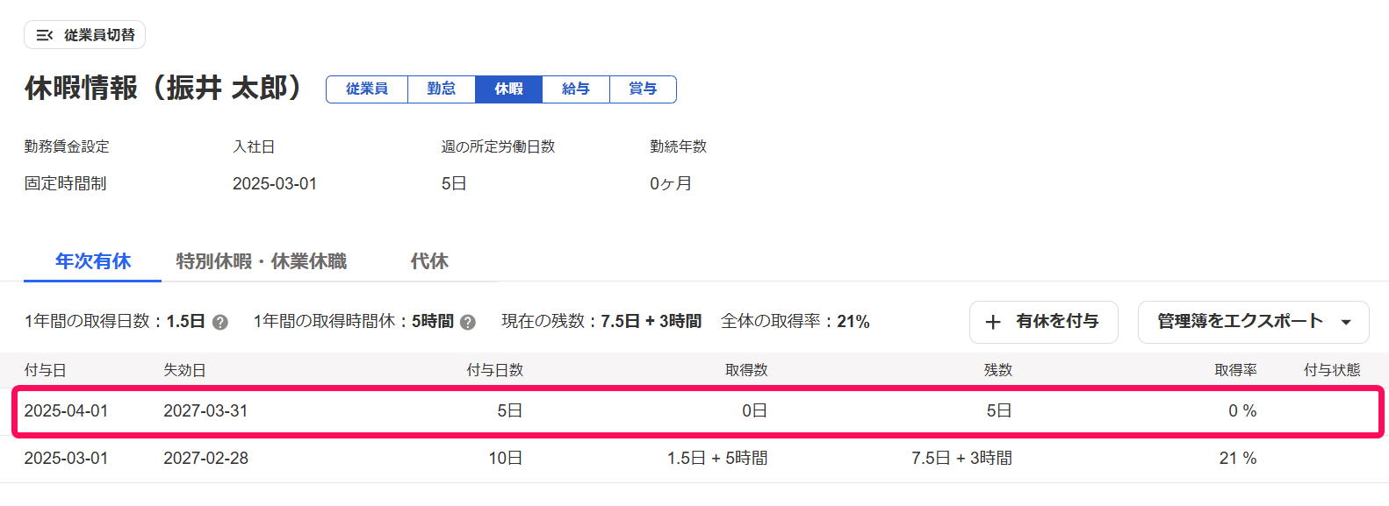Click the 管理簿をエクスポート button
Viewport: 1389px width, 506px height.
pos(1254,322)
